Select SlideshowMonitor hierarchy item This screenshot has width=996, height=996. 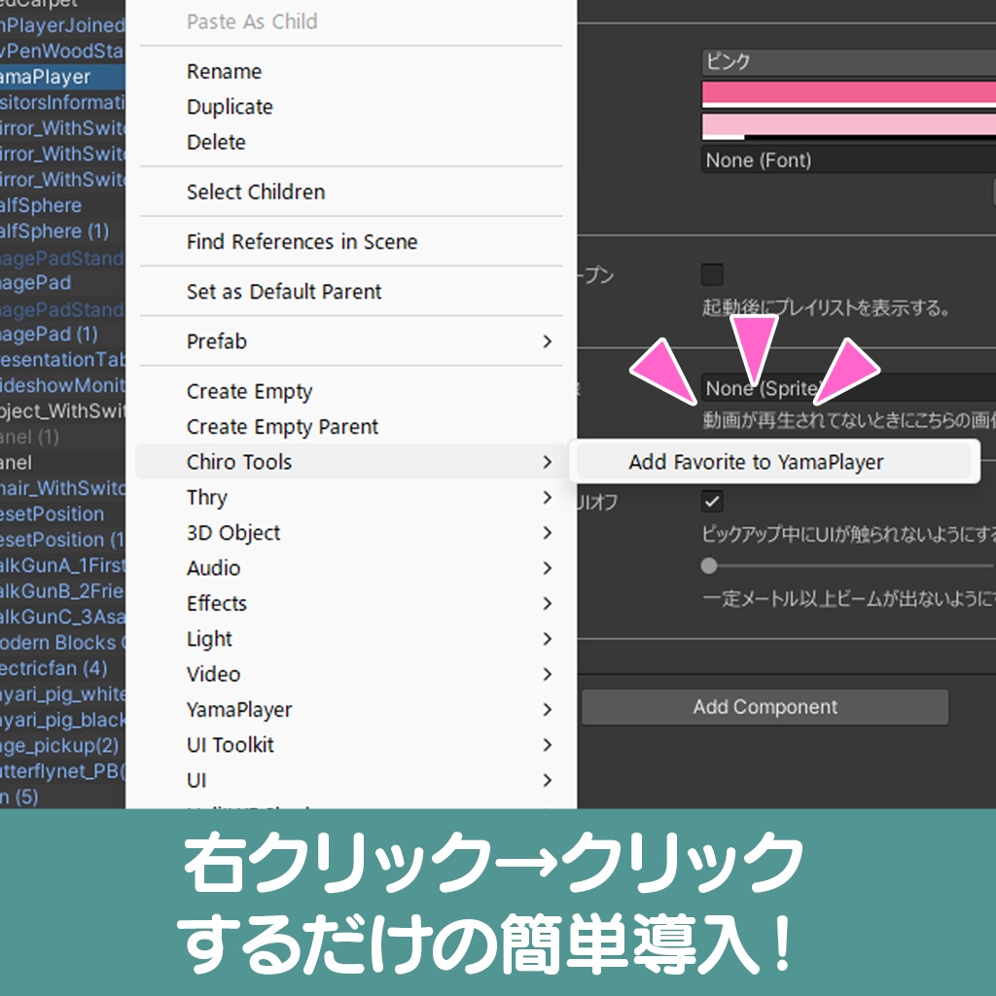[62, 385]
